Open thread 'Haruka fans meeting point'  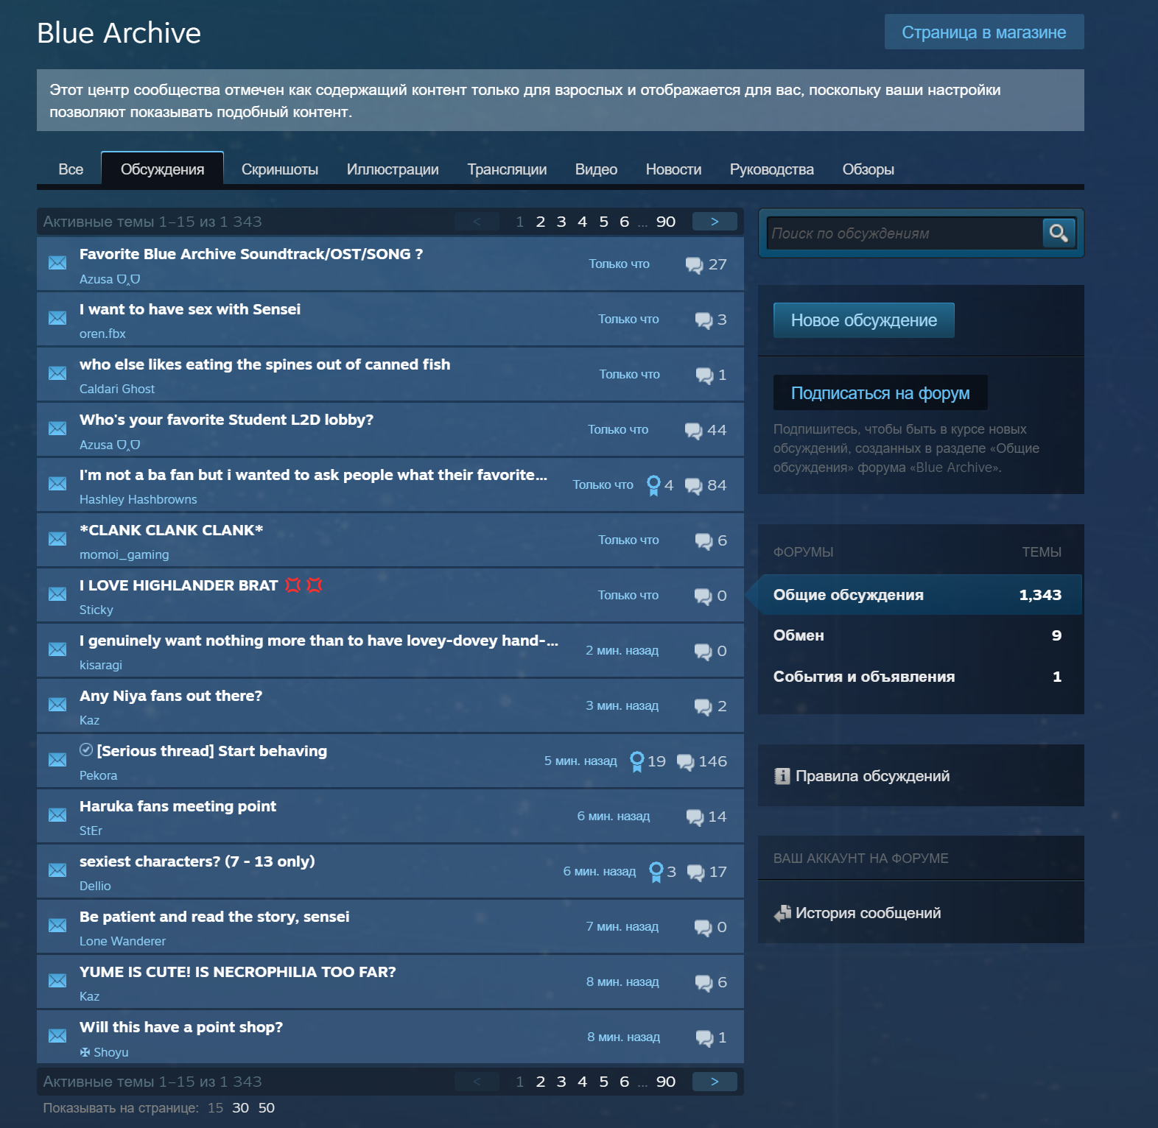[178, 806]
